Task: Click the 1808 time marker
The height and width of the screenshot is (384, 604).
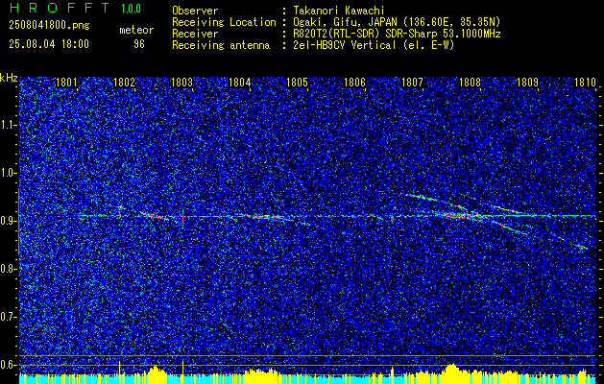Action: [471, 83]
